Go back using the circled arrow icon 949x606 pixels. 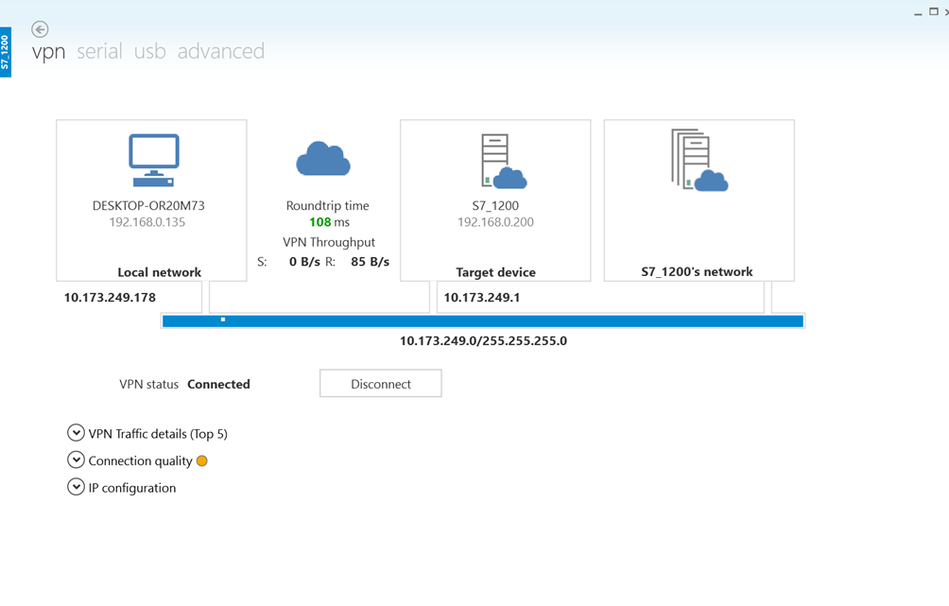pyautogui.click(x=40, y=29)
